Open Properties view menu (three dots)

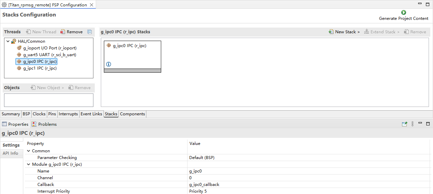point(412,124)
